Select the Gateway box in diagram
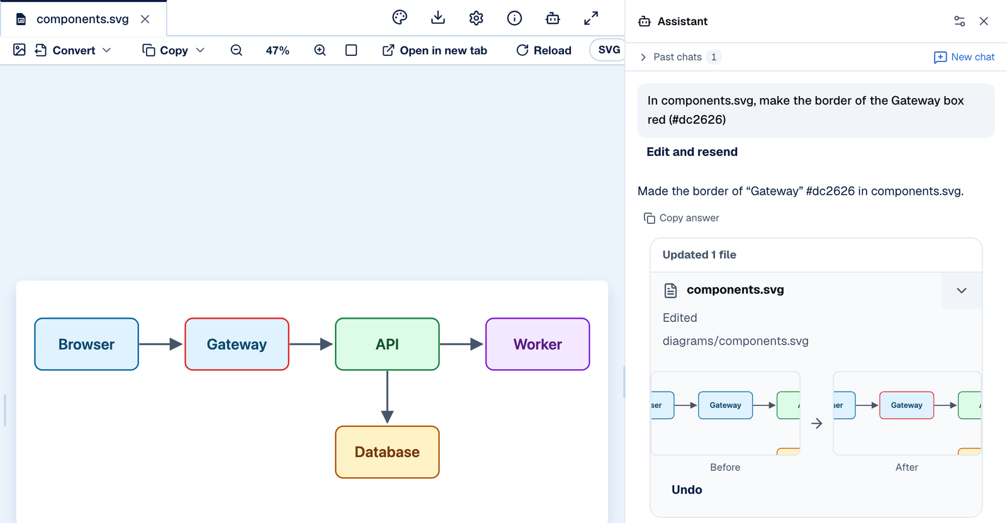This screenshot has width=1007, height=523. coord(237,344)
